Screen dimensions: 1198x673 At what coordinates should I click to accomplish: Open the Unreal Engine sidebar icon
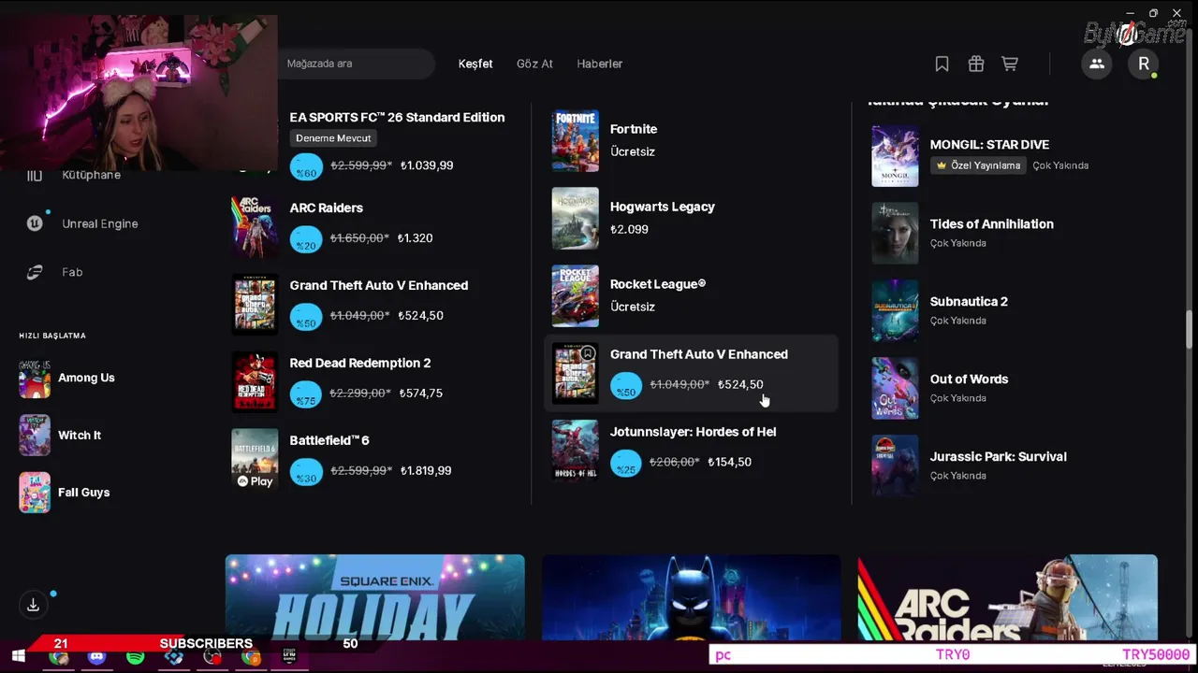point(35,223)
